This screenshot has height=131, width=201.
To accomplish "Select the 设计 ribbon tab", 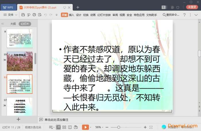I will [79, 15].
